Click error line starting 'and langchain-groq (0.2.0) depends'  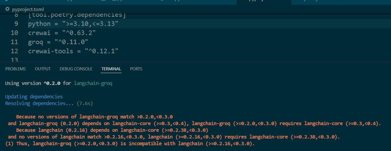tap(194, 123)
